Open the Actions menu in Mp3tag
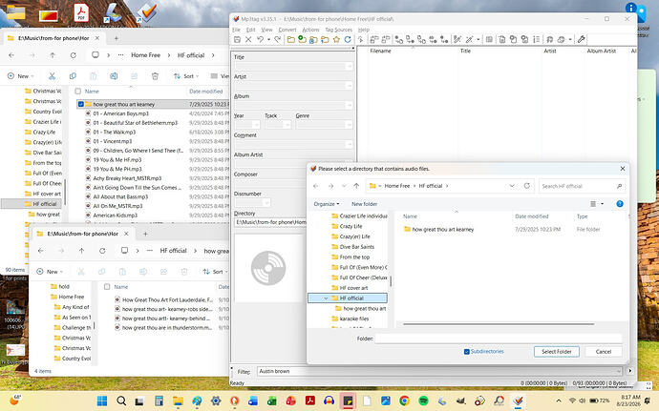The height and width of the screenshot is (411, 659). click(310, 30)
